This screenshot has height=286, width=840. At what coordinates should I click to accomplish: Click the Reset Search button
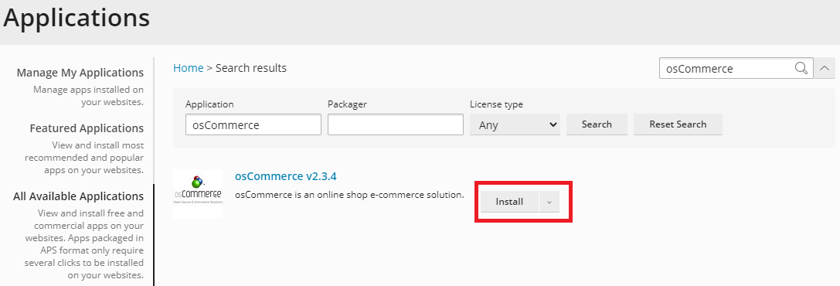678,124
